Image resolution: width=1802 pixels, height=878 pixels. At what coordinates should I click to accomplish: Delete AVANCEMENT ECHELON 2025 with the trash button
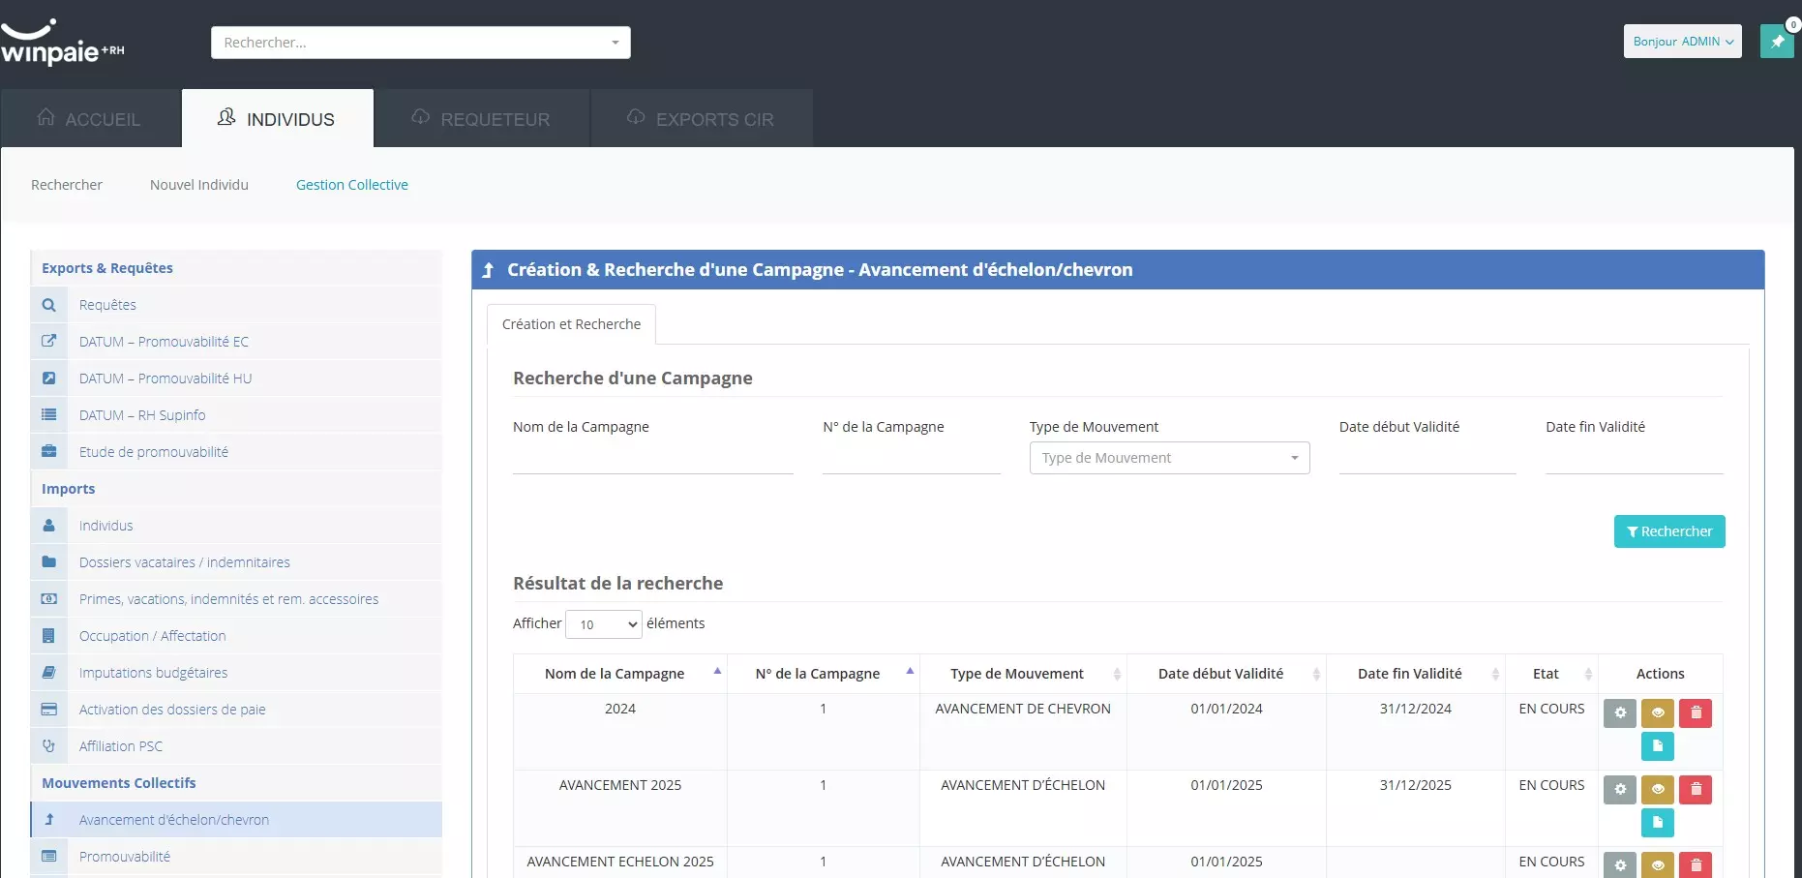tap(1696, 865)
